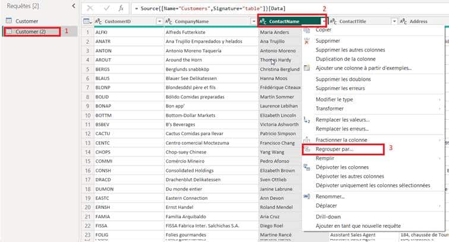Viewport: 449px width, 242px height.
Task: Click the ABC type icon of Address column
Action: (403, 21)
